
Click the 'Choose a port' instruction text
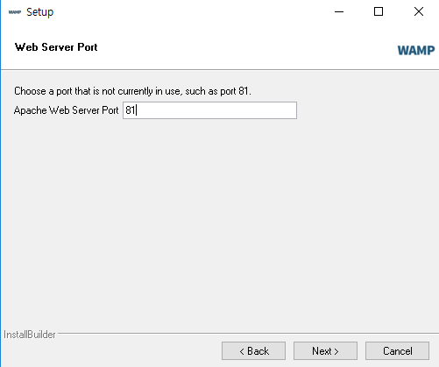(132, 91)
